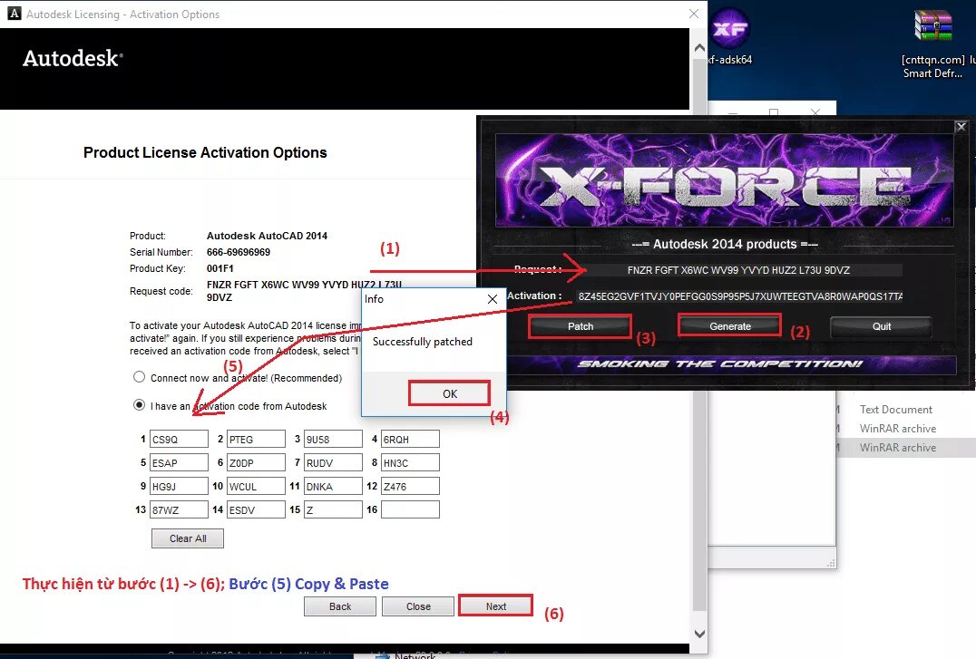
Task: Click the Autodesk Licensing title bar icon
Action: [x=14, y=14]
